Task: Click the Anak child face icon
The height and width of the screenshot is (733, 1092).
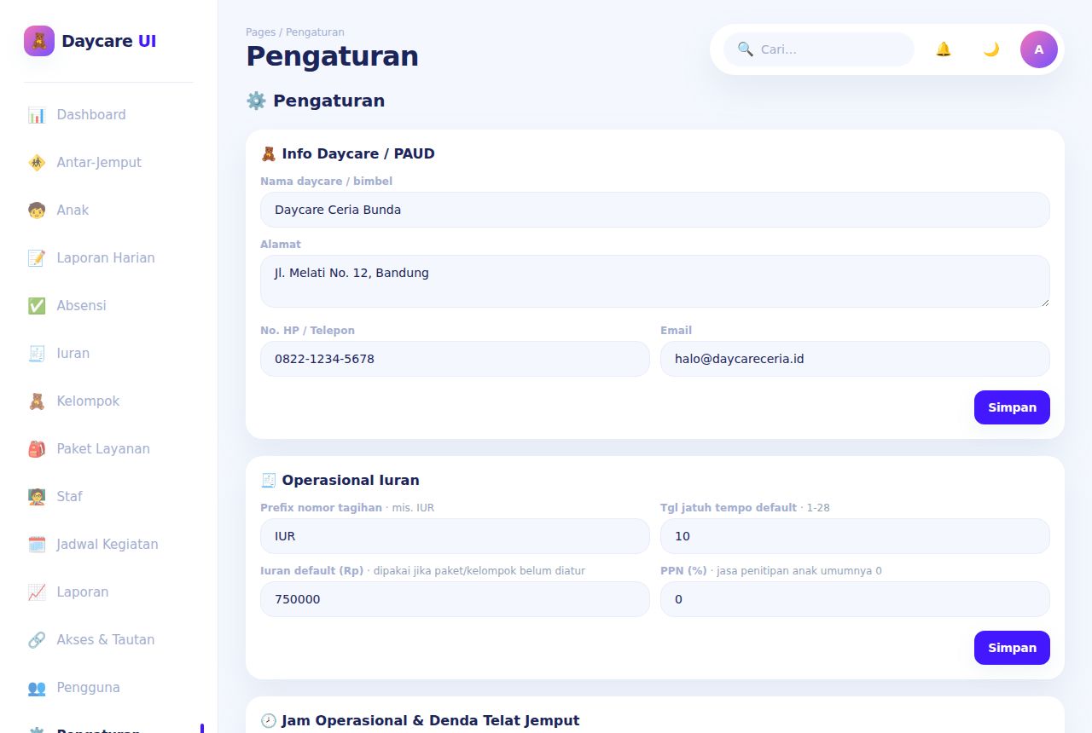Action: click(x=37, y=211)
